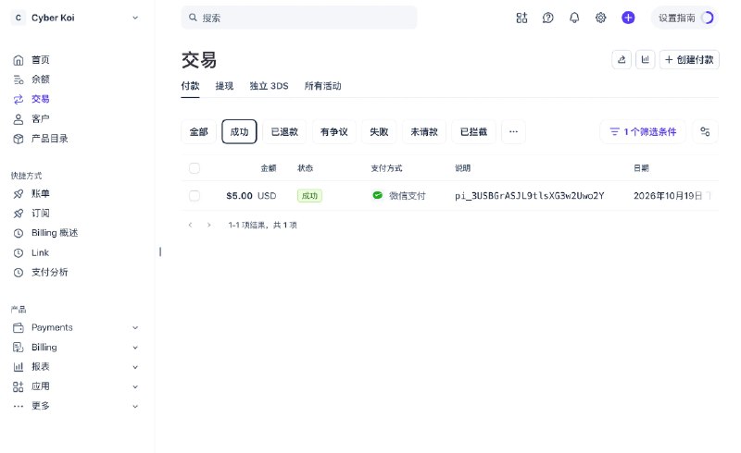This screenshot has height=453, width=741.
Task: Click the Cyber Koi account avatar
Action: 18,18
